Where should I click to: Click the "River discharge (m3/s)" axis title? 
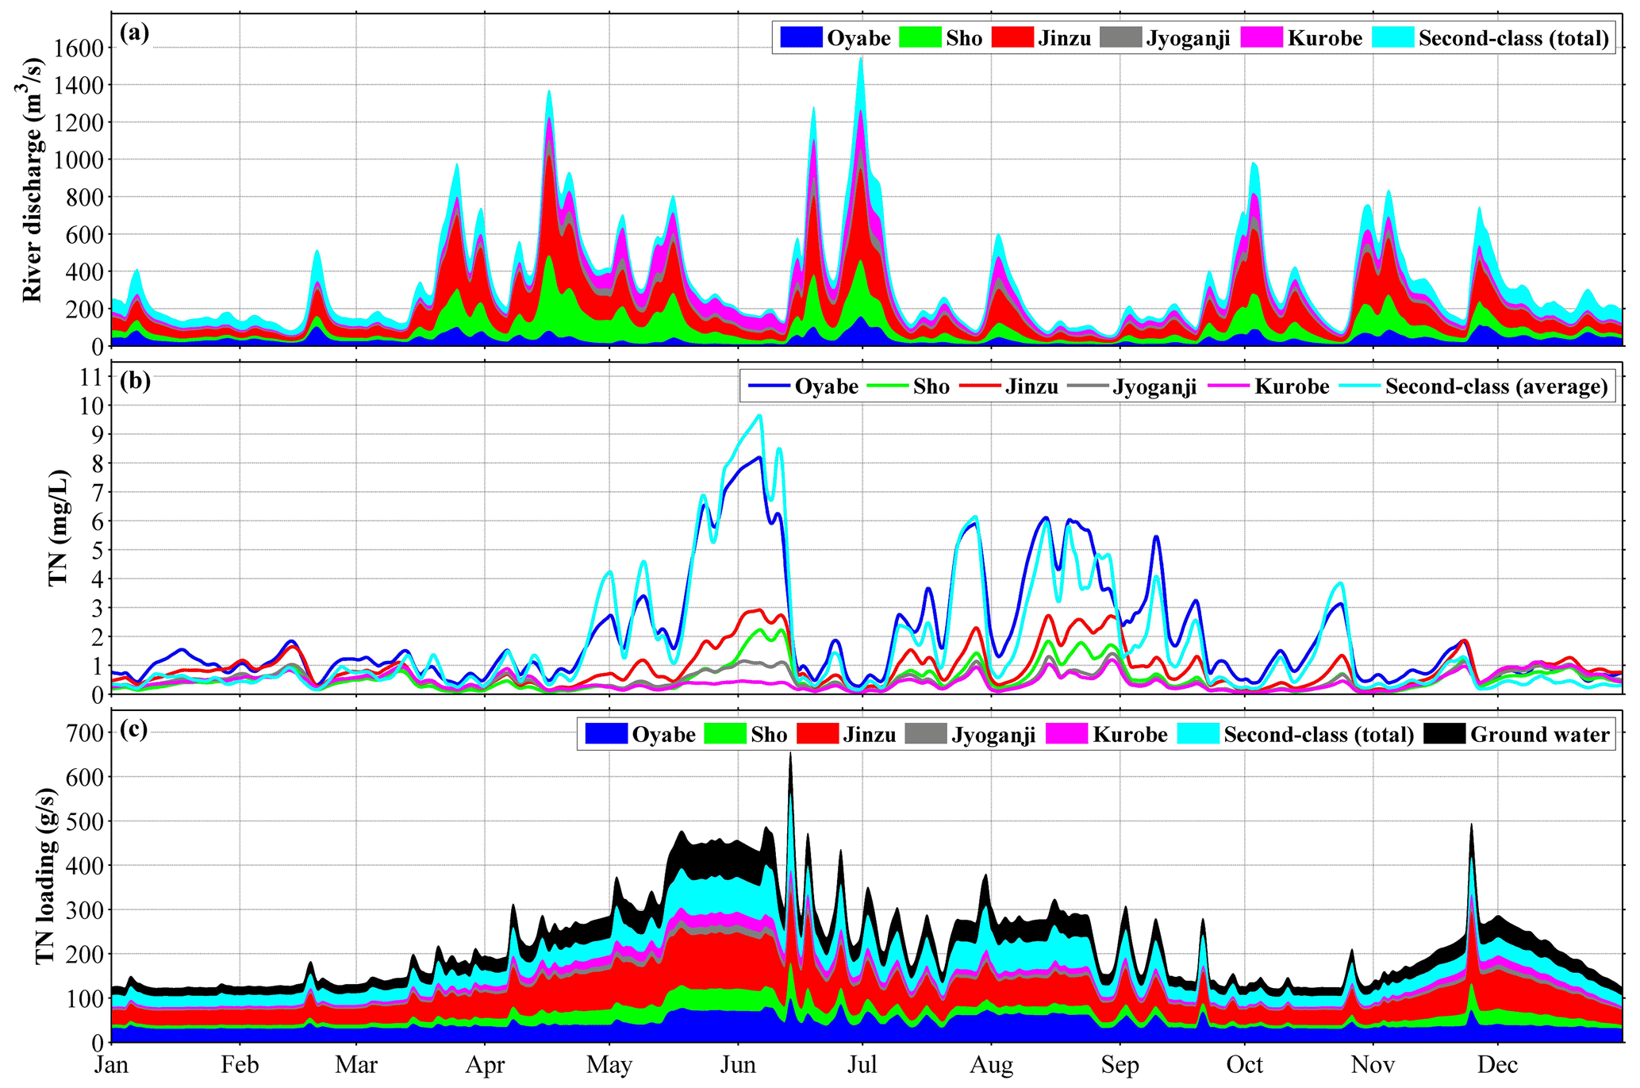31,181
